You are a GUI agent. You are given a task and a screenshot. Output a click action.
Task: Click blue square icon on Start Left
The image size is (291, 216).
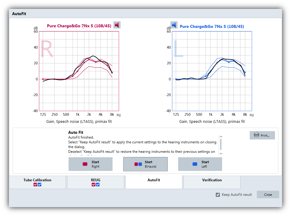(x=195, y=164)
